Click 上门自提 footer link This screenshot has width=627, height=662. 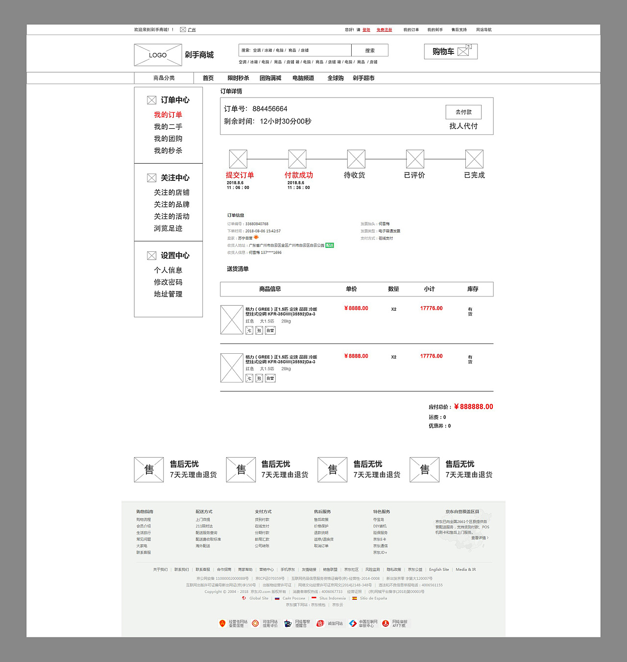(x=203, y=519)
